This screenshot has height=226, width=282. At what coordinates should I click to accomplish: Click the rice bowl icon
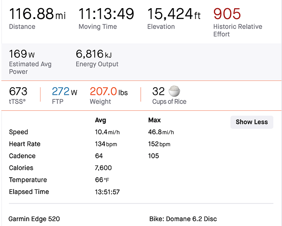tap(174, 91)
